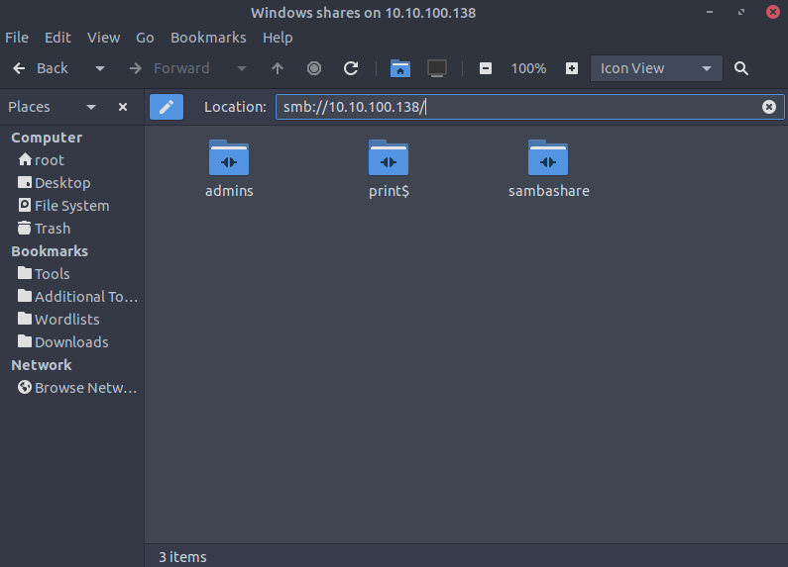This screenshot has width=788, height=567.
Task: Clear the location bar text
Action: click(x=768, y=107)
